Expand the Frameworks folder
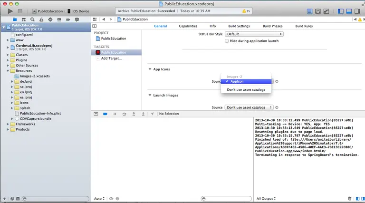 8,124
